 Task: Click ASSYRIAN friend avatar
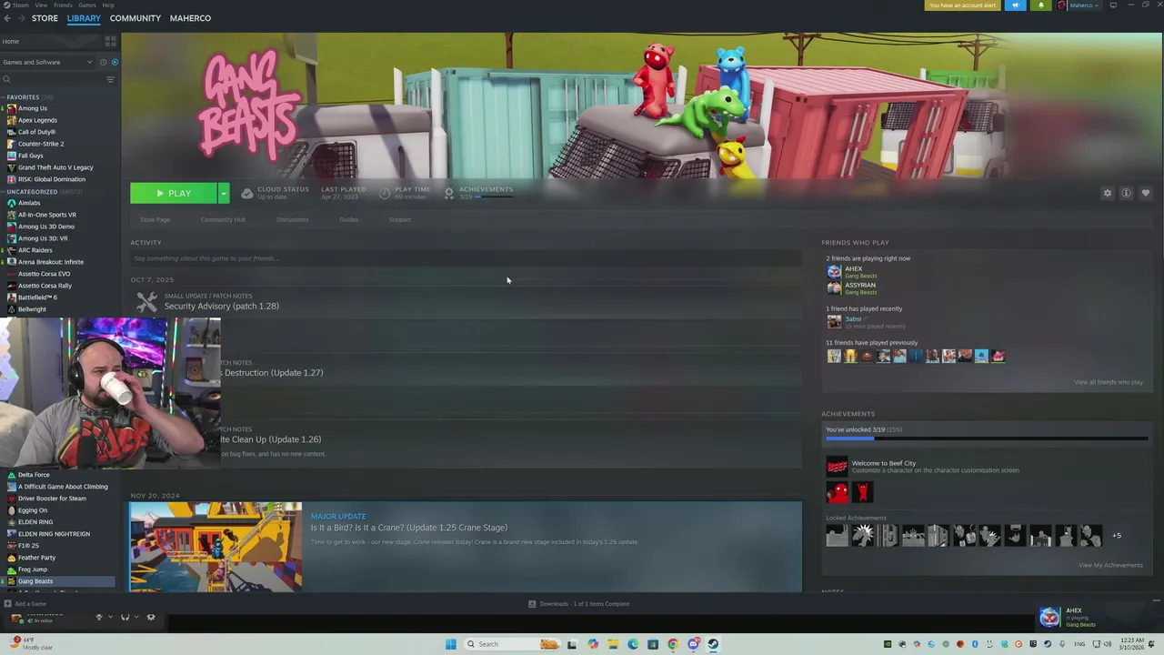pyautogui.click(x=834, y=288)
